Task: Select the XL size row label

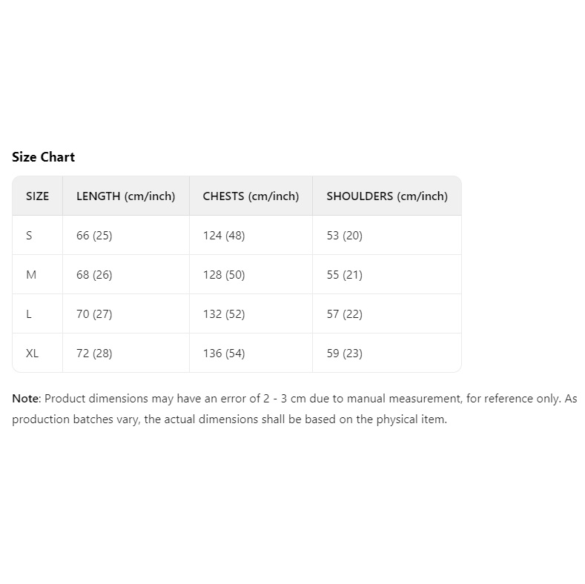Action: (33, 354)
